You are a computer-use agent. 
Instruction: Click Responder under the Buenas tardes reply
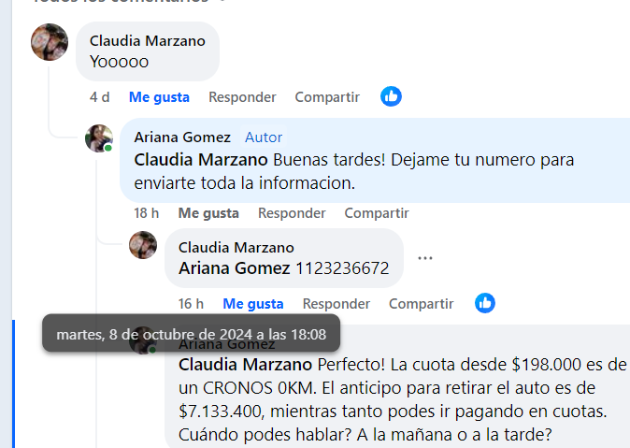tap(292, 213)
